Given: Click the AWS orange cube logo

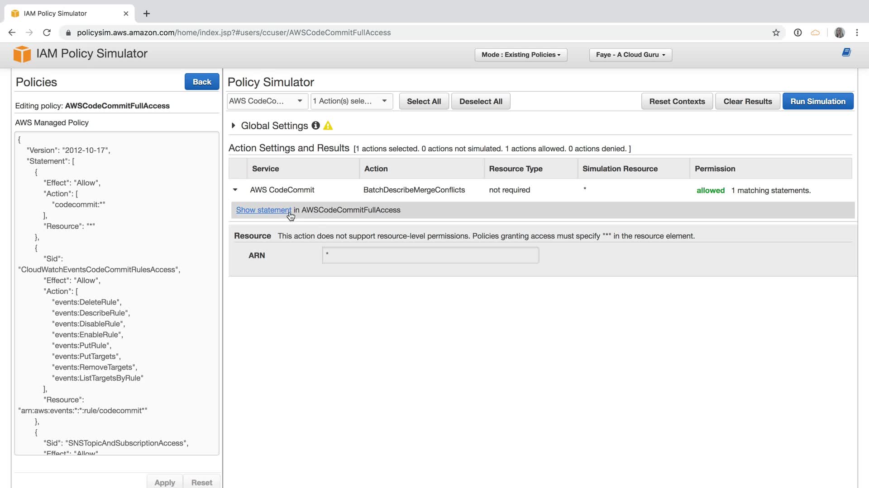Looking at the screenshot, I should coord(22,54).
